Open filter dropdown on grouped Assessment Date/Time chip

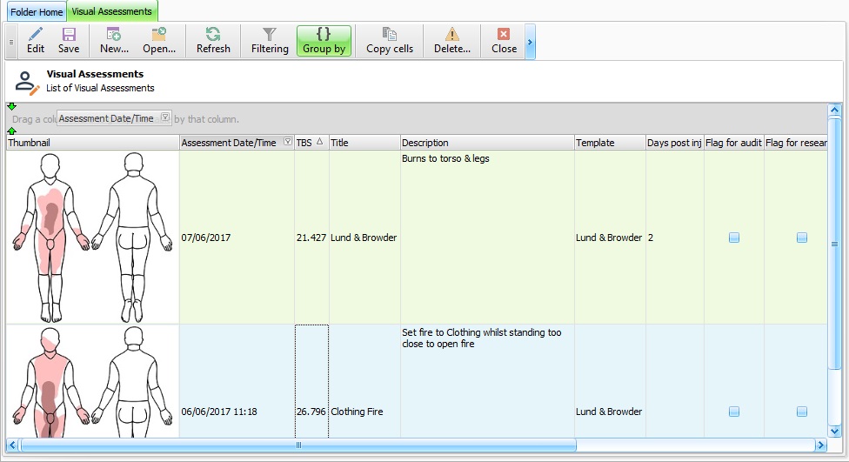[x=165, y=118]
